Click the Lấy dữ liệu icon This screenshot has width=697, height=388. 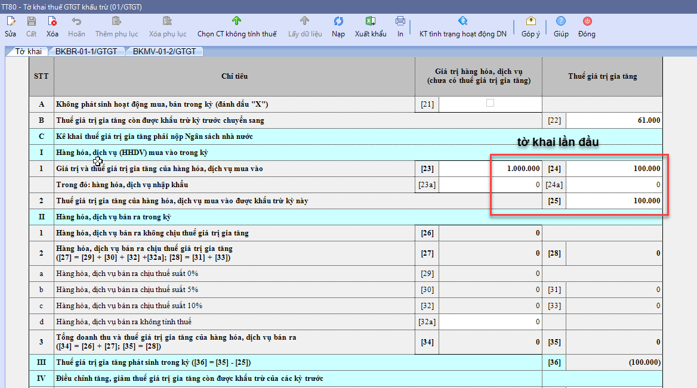click(x=304, y=21)
